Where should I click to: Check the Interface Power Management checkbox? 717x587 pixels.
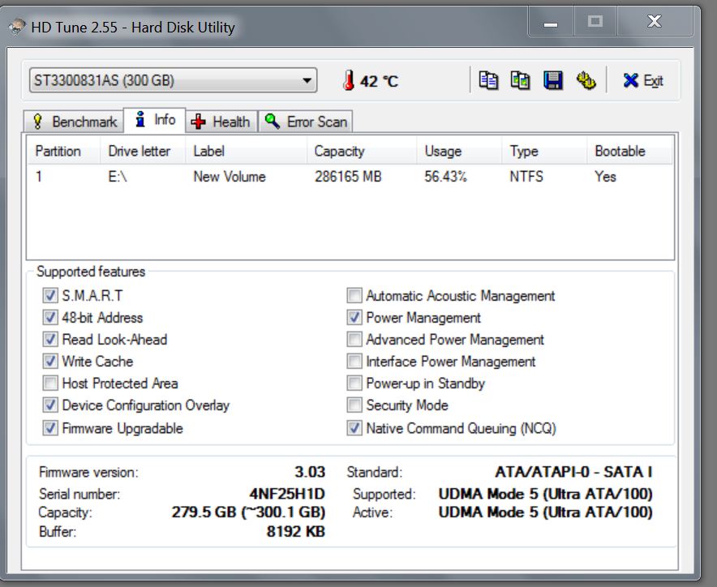(354, 361)
